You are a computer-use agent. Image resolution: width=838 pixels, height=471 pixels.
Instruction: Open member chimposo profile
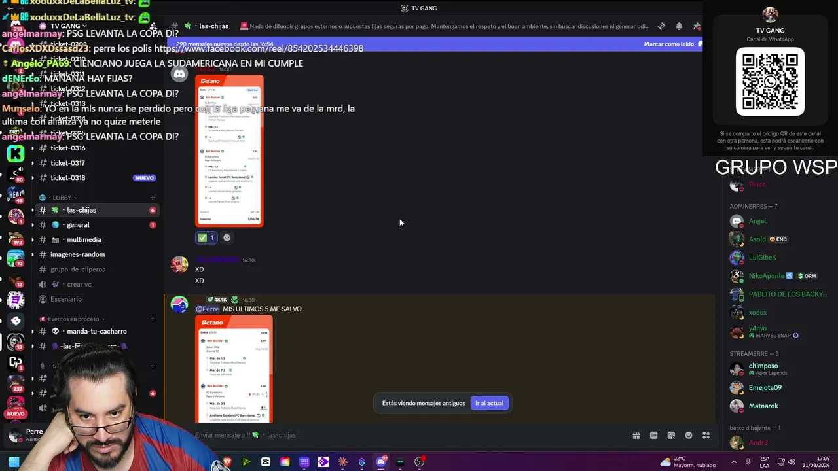(x=779, y=369)
